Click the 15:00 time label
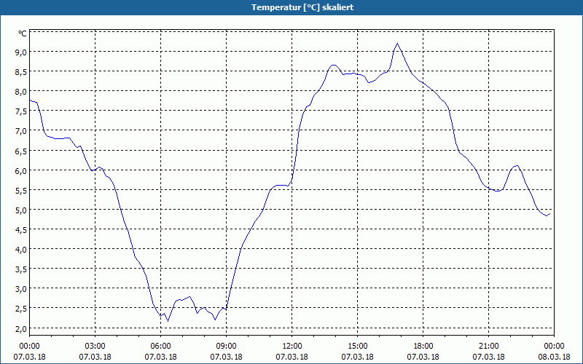Image resolution: width=583 pixels, height=364 pixels. (358, 347)
